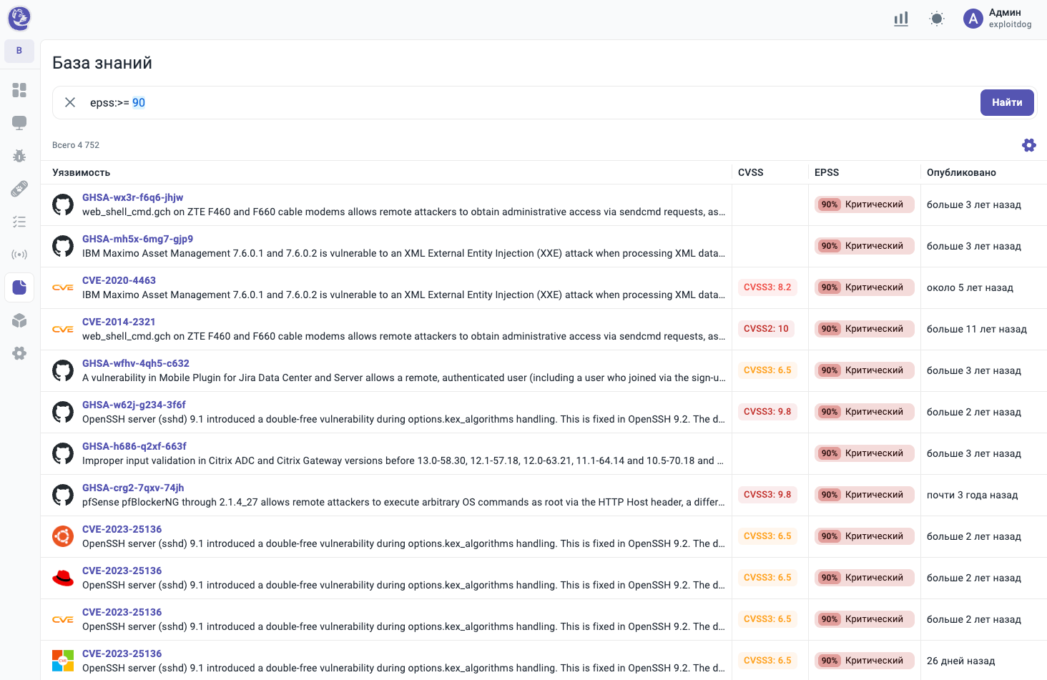The image size is (1047, 680).
Task: Open the CVE-2020-4463 vulnerability link
Action: [119, 280]
